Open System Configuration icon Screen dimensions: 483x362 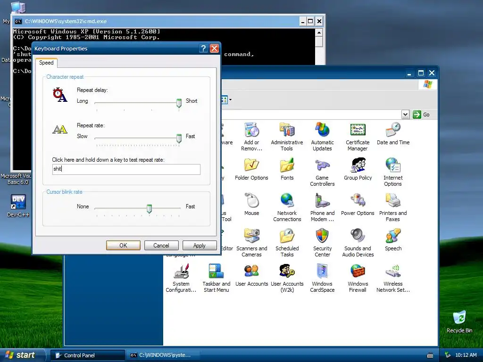pyautogui.click(x=181, y=278)
